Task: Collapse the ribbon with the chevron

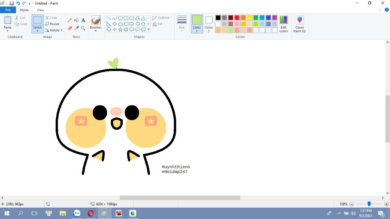Action: pyautogui.click(x=380, y=10)
